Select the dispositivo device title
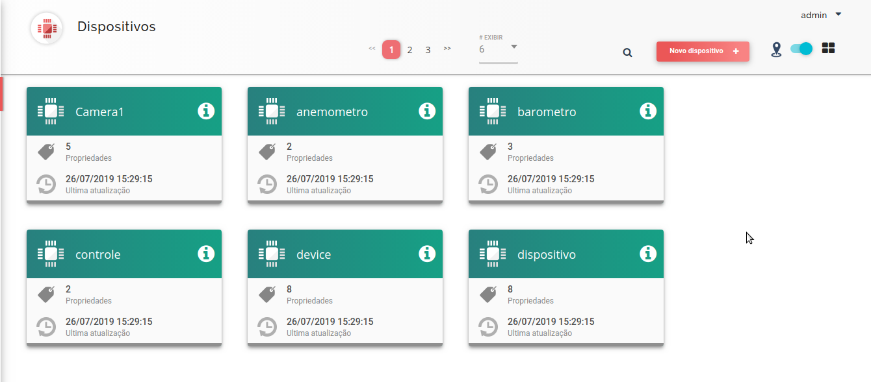 (547, 255)
